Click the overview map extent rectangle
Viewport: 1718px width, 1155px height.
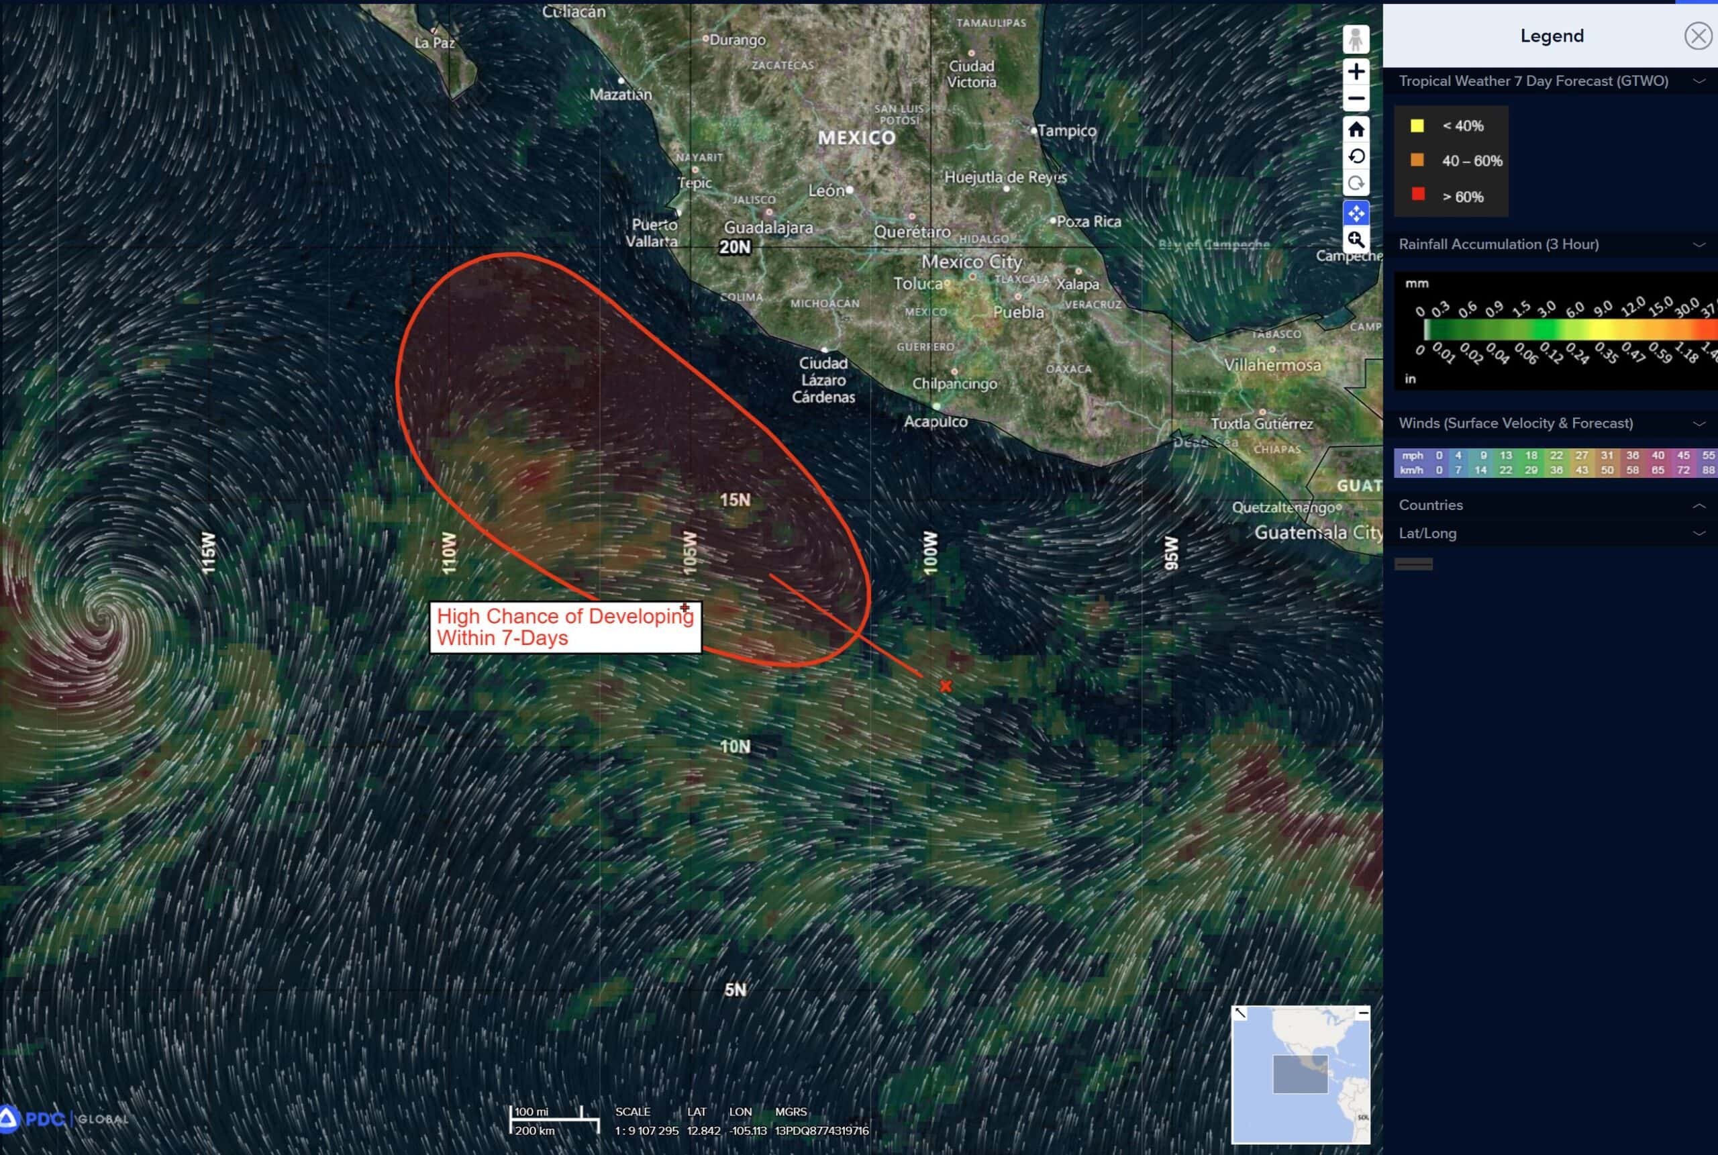tap(1300, 1074)
